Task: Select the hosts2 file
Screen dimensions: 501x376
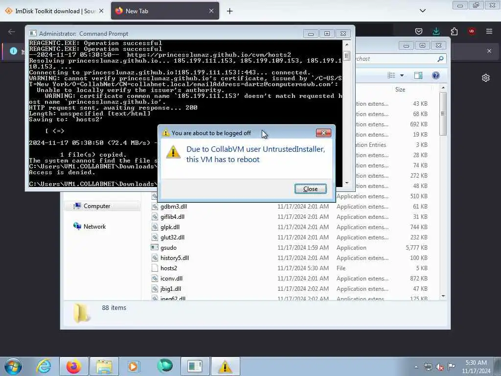Action: click(168, 268)
